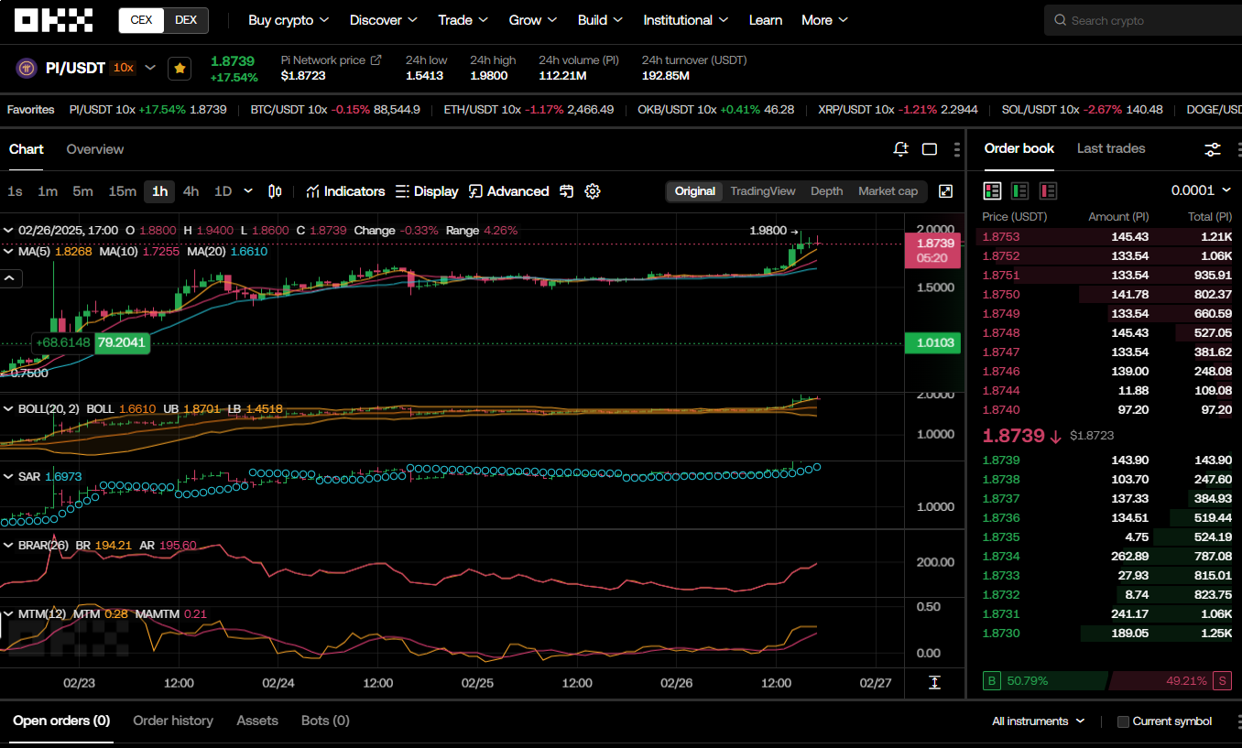Open the Indicators panel
This screenshot has height=748, width=1242.
pos(345,191)
